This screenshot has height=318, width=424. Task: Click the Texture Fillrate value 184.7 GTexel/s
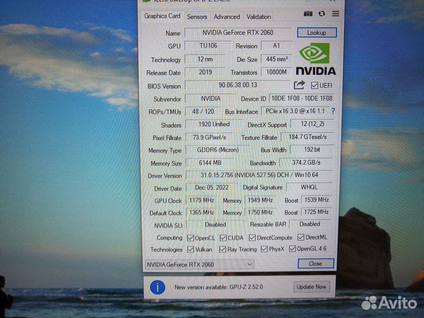pyautogui.click(x=307, y=137)
